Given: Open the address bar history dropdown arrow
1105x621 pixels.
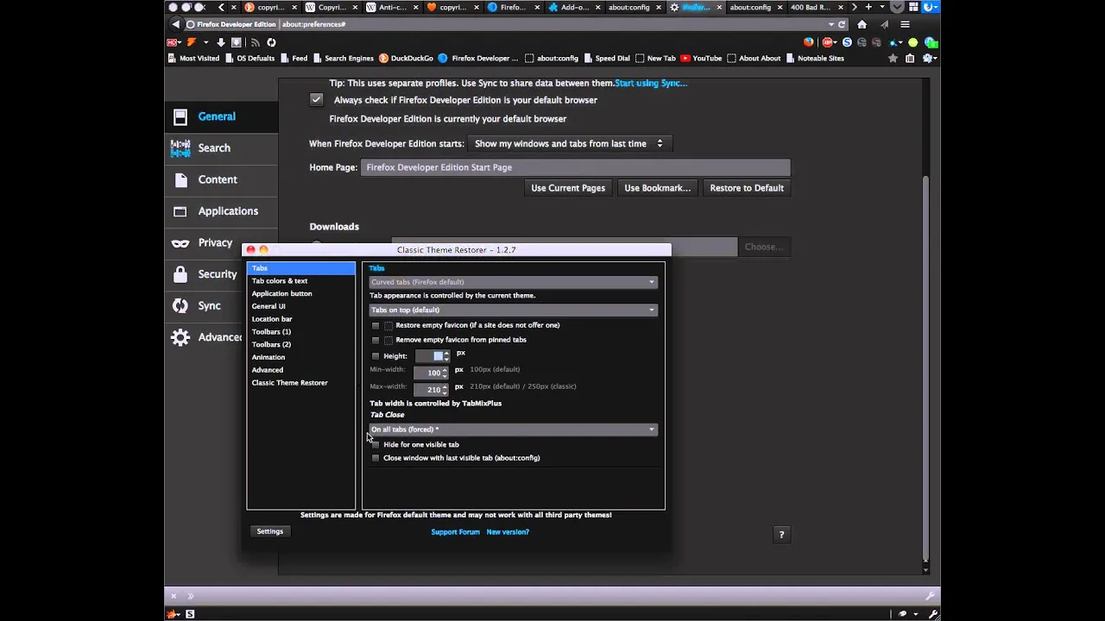Looking at the screenshot, I should click(x=830, y=24).
